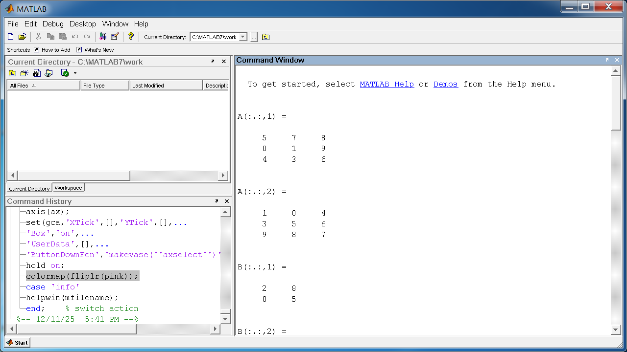Click the Open File folder icon
The image size is (627, 352).
click(22, 37)
